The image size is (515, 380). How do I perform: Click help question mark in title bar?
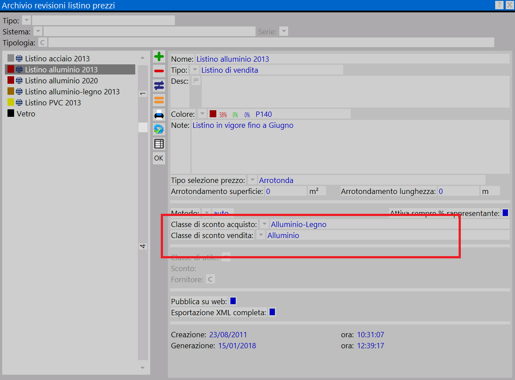[499, 5]
